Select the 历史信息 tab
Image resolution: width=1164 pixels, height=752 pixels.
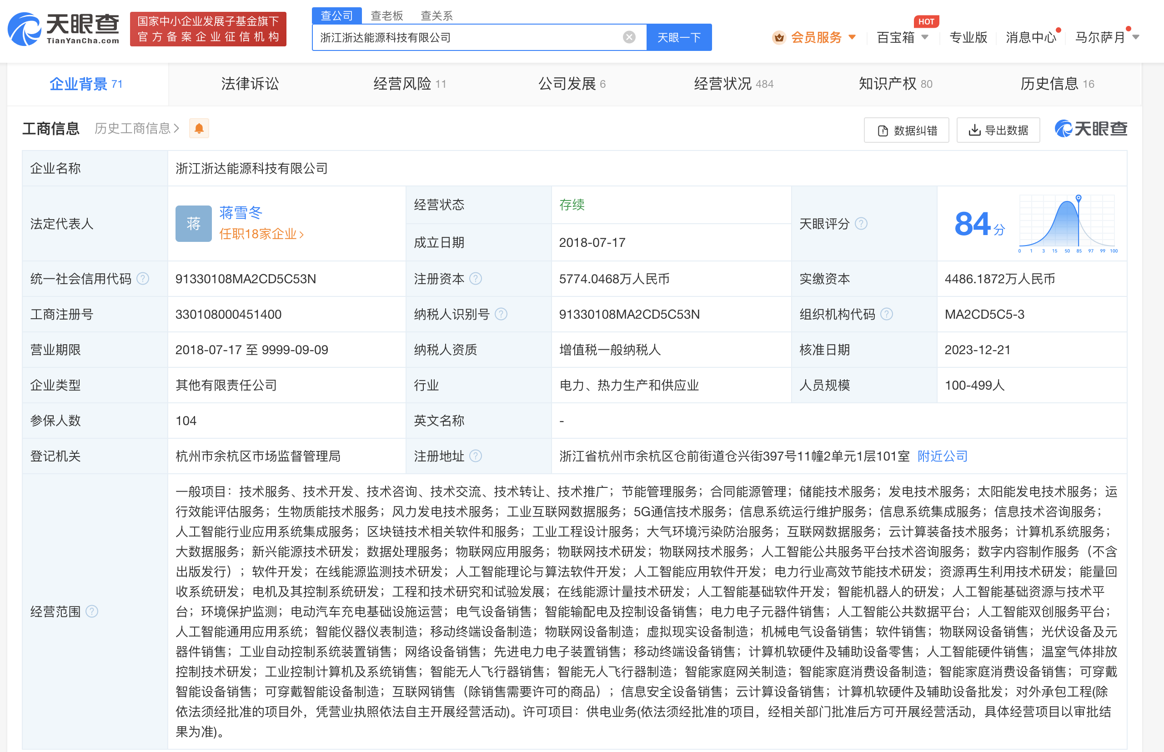(x=1057, y=84)
